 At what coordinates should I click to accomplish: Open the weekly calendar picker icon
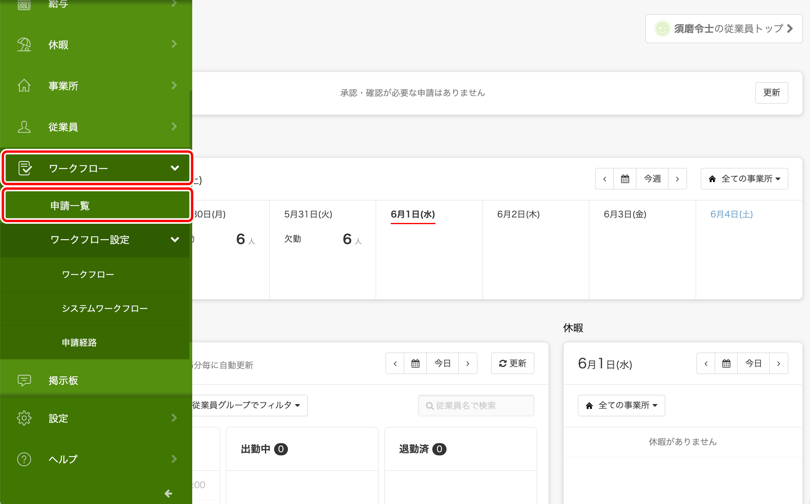625,179
